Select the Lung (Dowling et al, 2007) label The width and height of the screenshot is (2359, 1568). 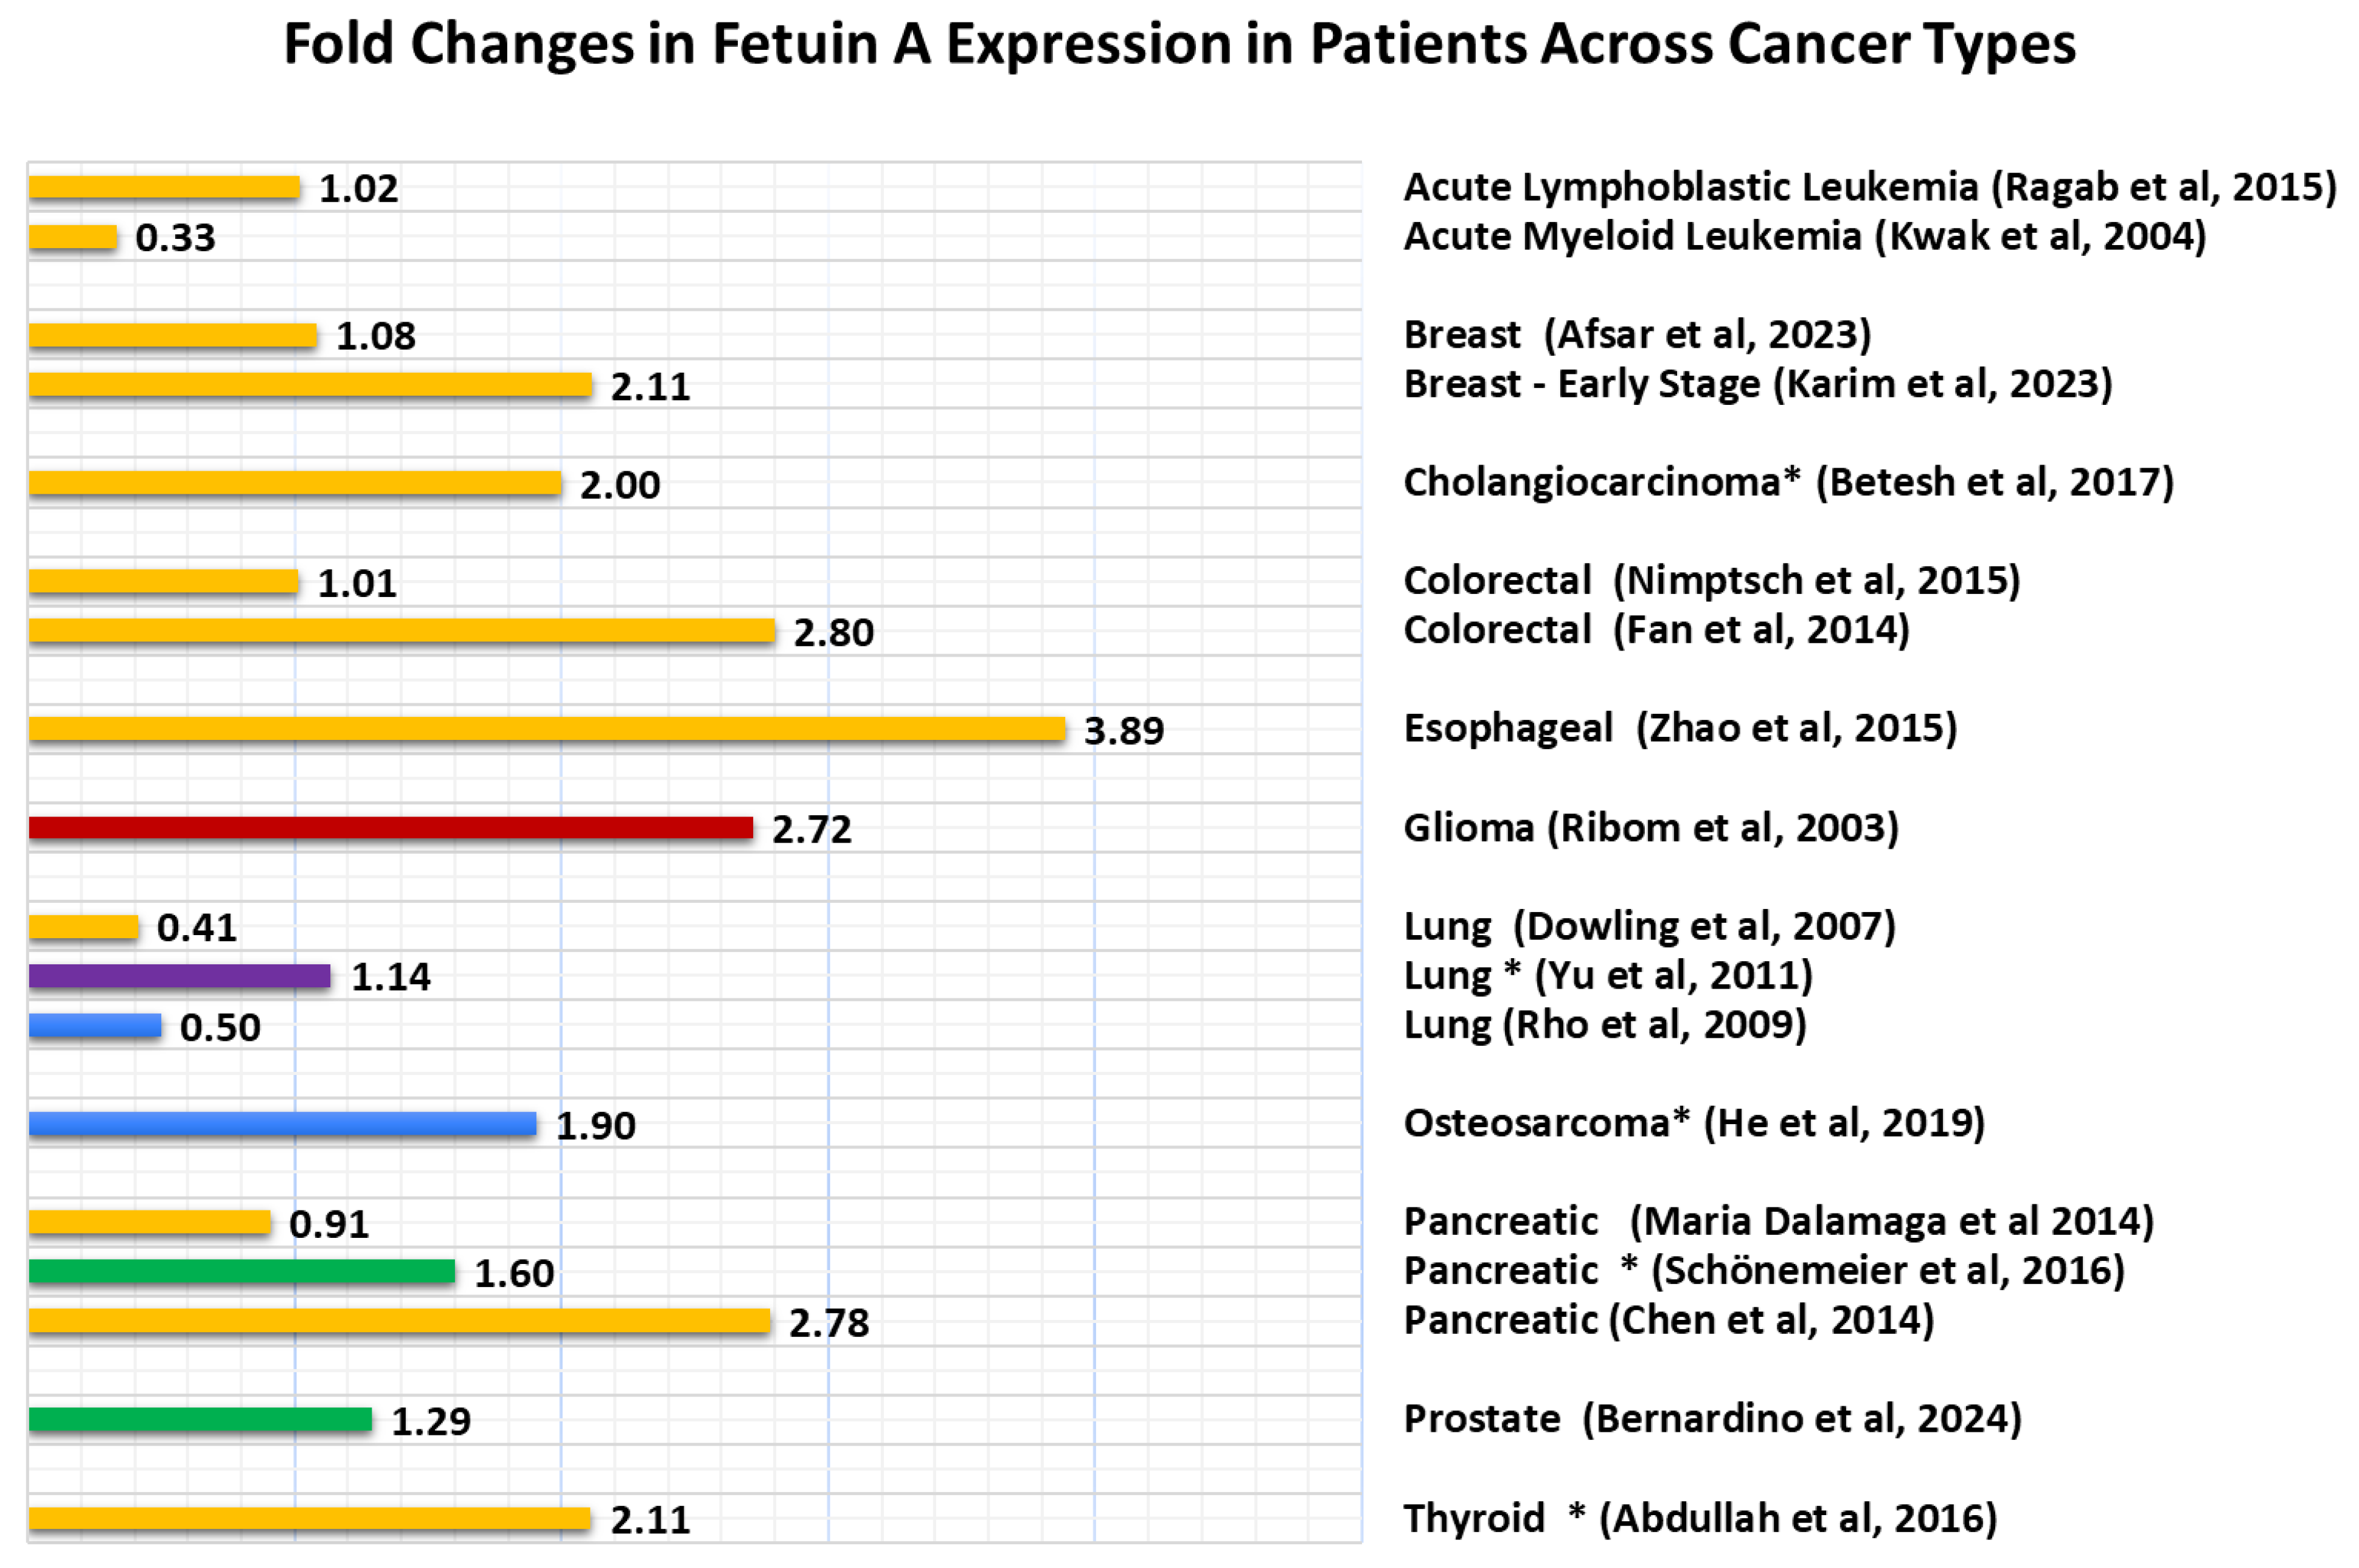pos(1649,926)
